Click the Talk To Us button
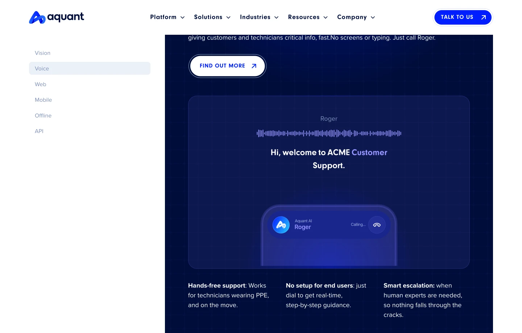Screen dimensions: 522x333 point(463,17)
